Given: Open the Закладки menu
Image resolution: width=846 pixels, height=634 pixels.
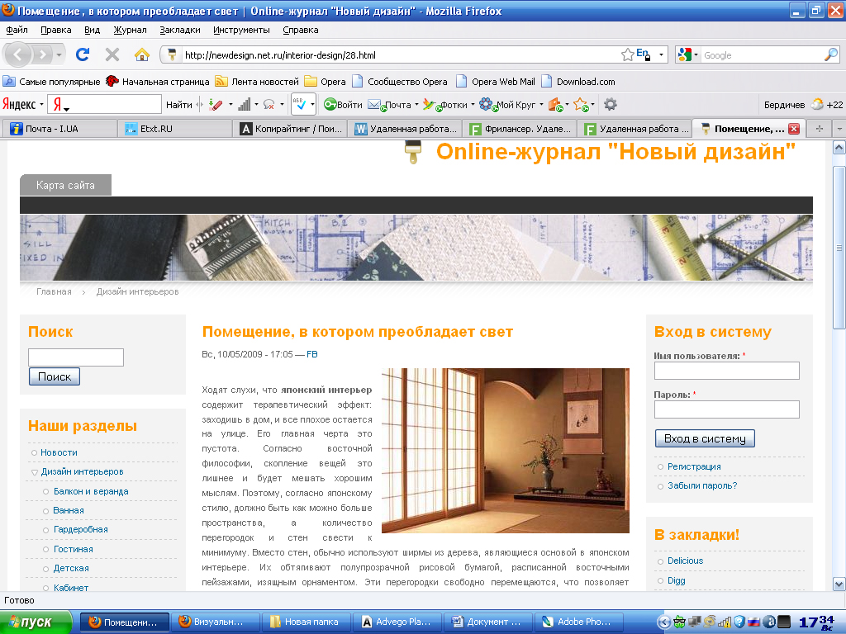Looking at the screenshot, I should tap(180, 30).
